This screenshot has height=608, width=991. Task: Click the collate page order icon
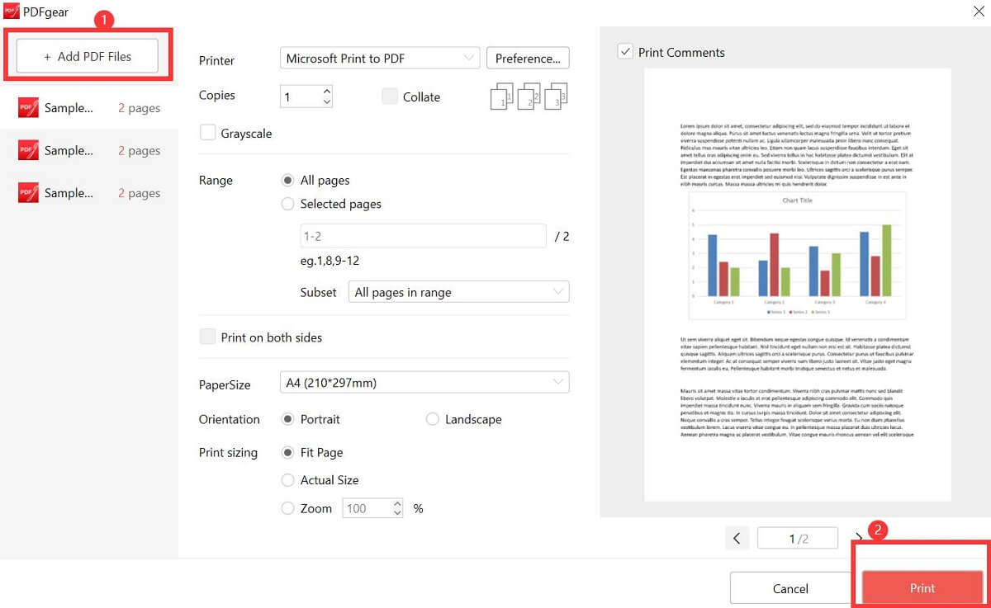coord(529,97)
